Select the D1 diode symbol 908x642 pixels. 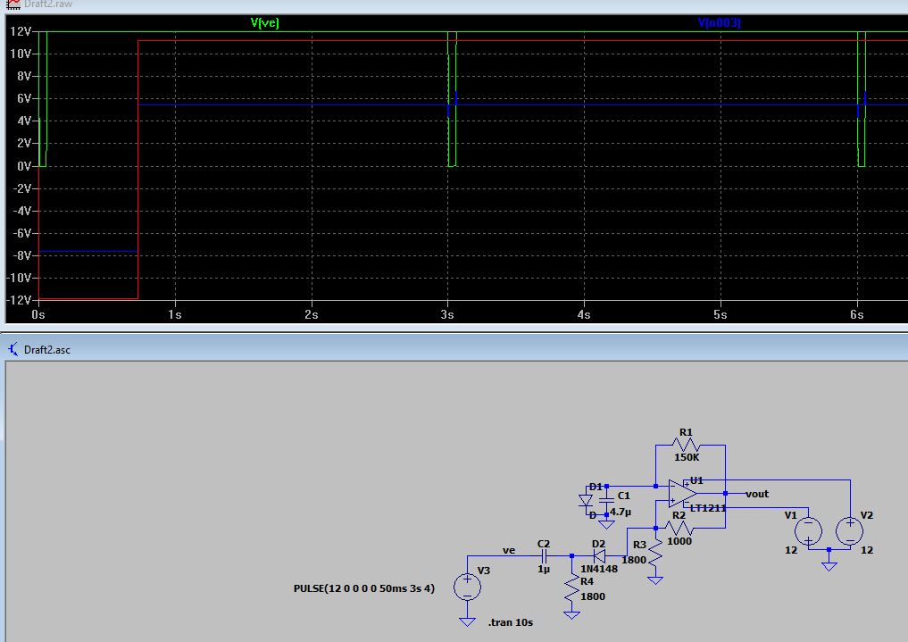coord(586,500)
